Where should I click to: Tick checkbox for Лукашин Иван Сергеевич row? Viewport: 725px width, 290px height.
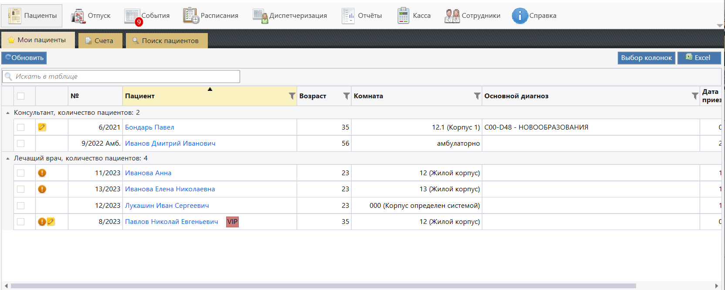pyautogui.click(x=20, y=206)
